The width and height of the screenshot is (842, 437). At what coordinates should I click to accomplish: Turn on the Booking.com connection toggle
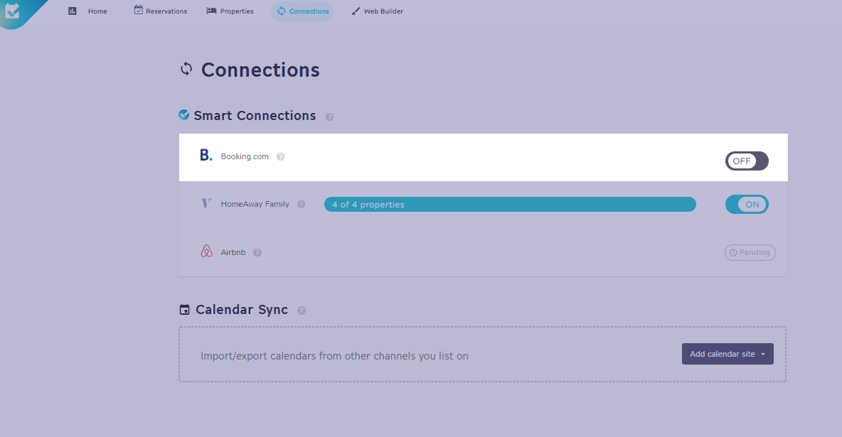pos(747,161)
